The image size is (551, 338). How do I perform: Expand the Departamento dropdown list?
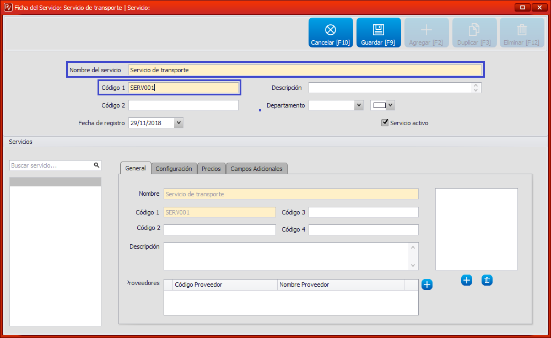click(x=359, y=105)
